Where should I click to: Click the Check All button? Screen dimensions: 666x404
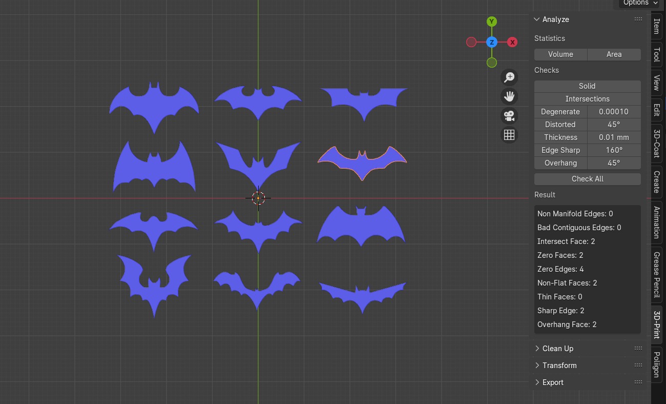coord(588,179)
